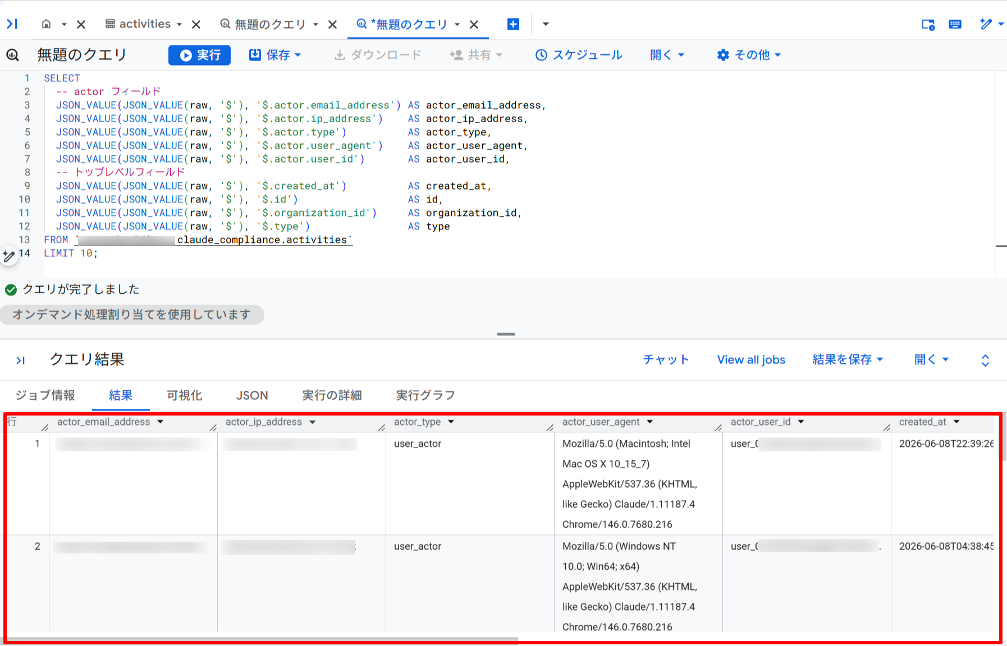This screenshot has height=646, width=1007.
Task: Click created_at value 2026-06-08T22:39:26
Action: pyautogui.click(x=946, y=444)
